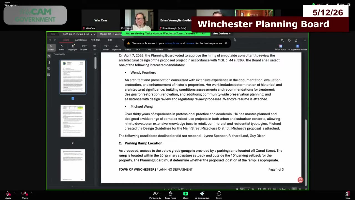The height and width of the screenshot is (200, 355).
Task: Click Raise Hand in Zoom
Action: pyautogui.click(x=170, y=195)
